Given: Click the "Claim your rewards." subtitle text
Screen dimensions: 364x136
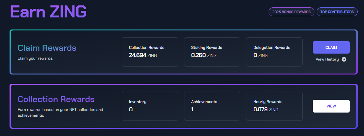Looking at the screenshot, I should (x=35, y=58).
